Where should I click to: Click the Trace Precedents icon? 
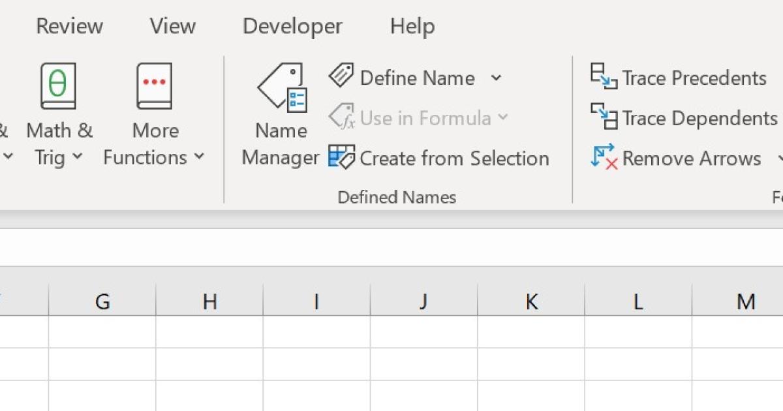(604, 76)
